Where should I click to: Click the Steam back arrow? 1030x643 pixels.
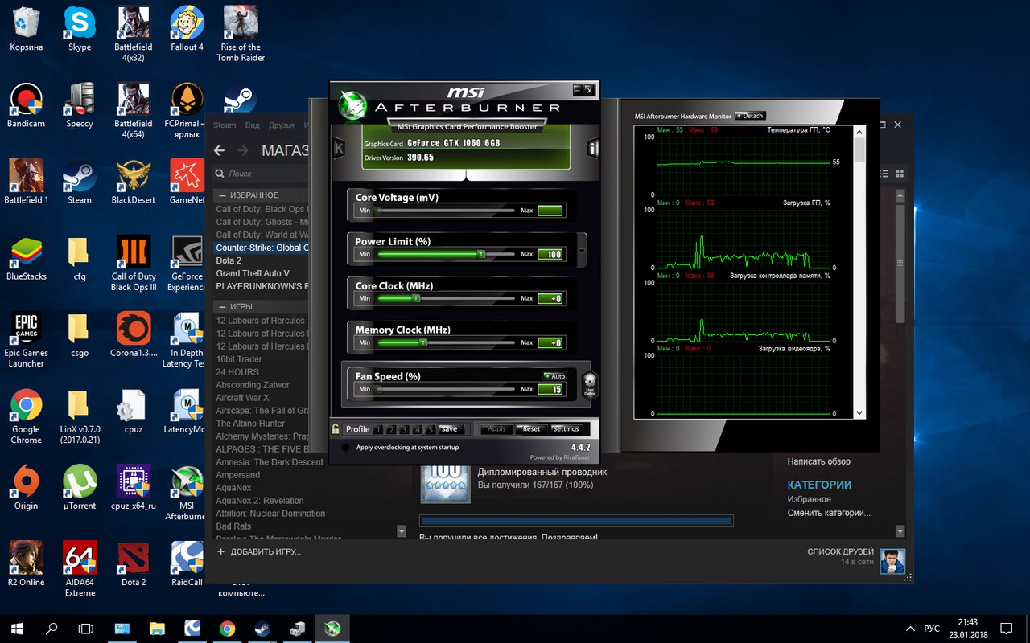pos(219,150)
